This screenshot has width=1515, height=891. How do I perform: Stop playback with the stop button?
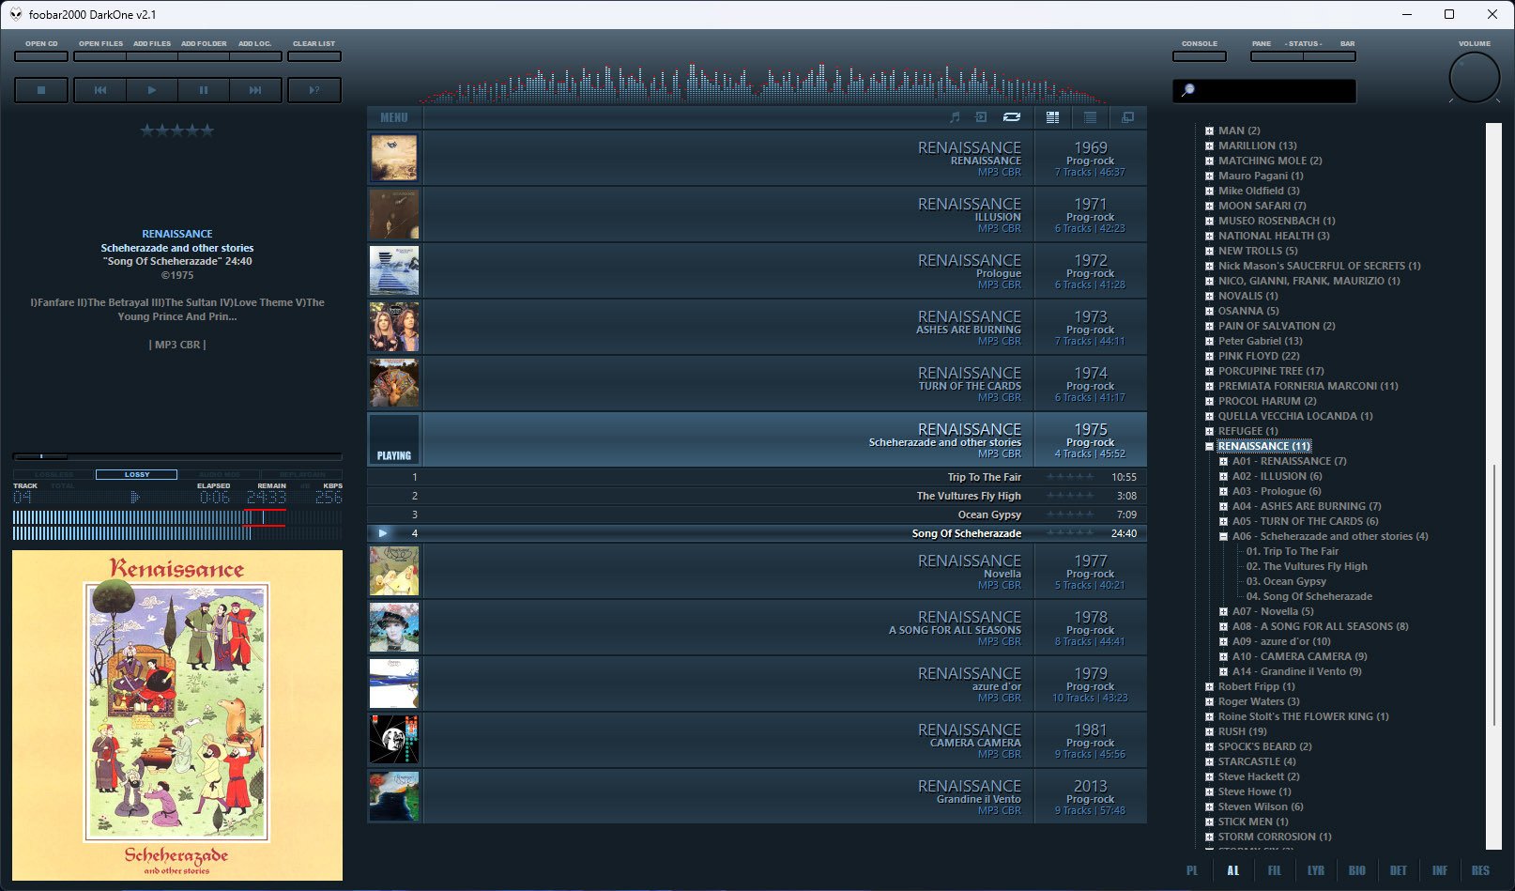click(x=41, y=90)
